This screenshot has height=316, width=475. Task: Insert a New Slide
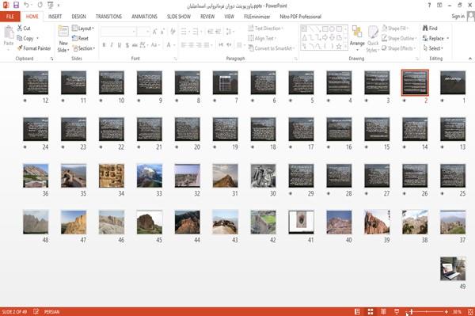pos(63,39)
